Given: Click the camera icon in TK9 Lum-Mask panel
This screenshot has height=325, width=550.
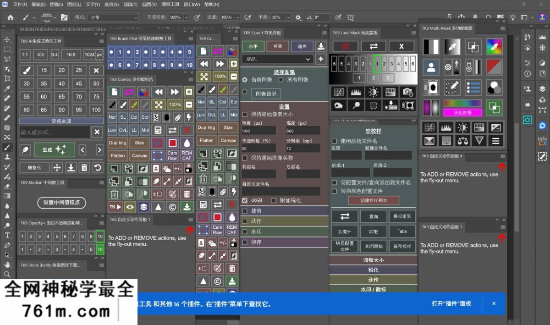Looking at the screenshot, I should [x=407, y=92].
